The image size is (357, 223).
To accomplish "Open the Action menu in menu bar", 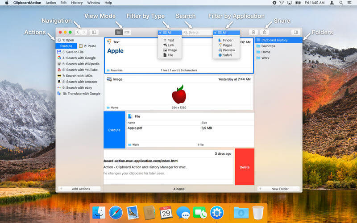I will tap(50, 3).
